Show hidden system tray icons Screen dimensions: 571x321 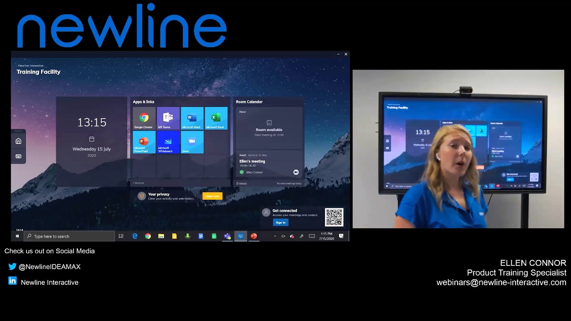275,236
